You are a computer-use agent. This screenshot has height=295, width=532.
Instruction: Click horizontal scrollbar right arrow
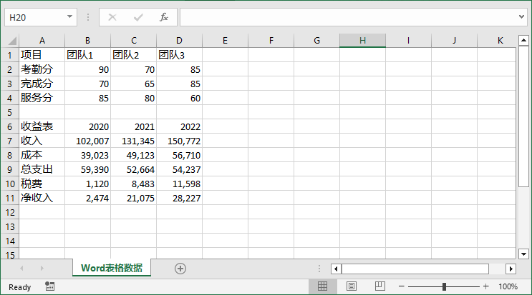coord(511,269)
